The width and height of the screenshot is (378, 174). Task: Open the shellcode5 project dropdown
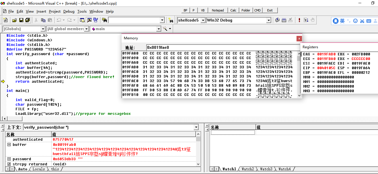pos(203,20)
